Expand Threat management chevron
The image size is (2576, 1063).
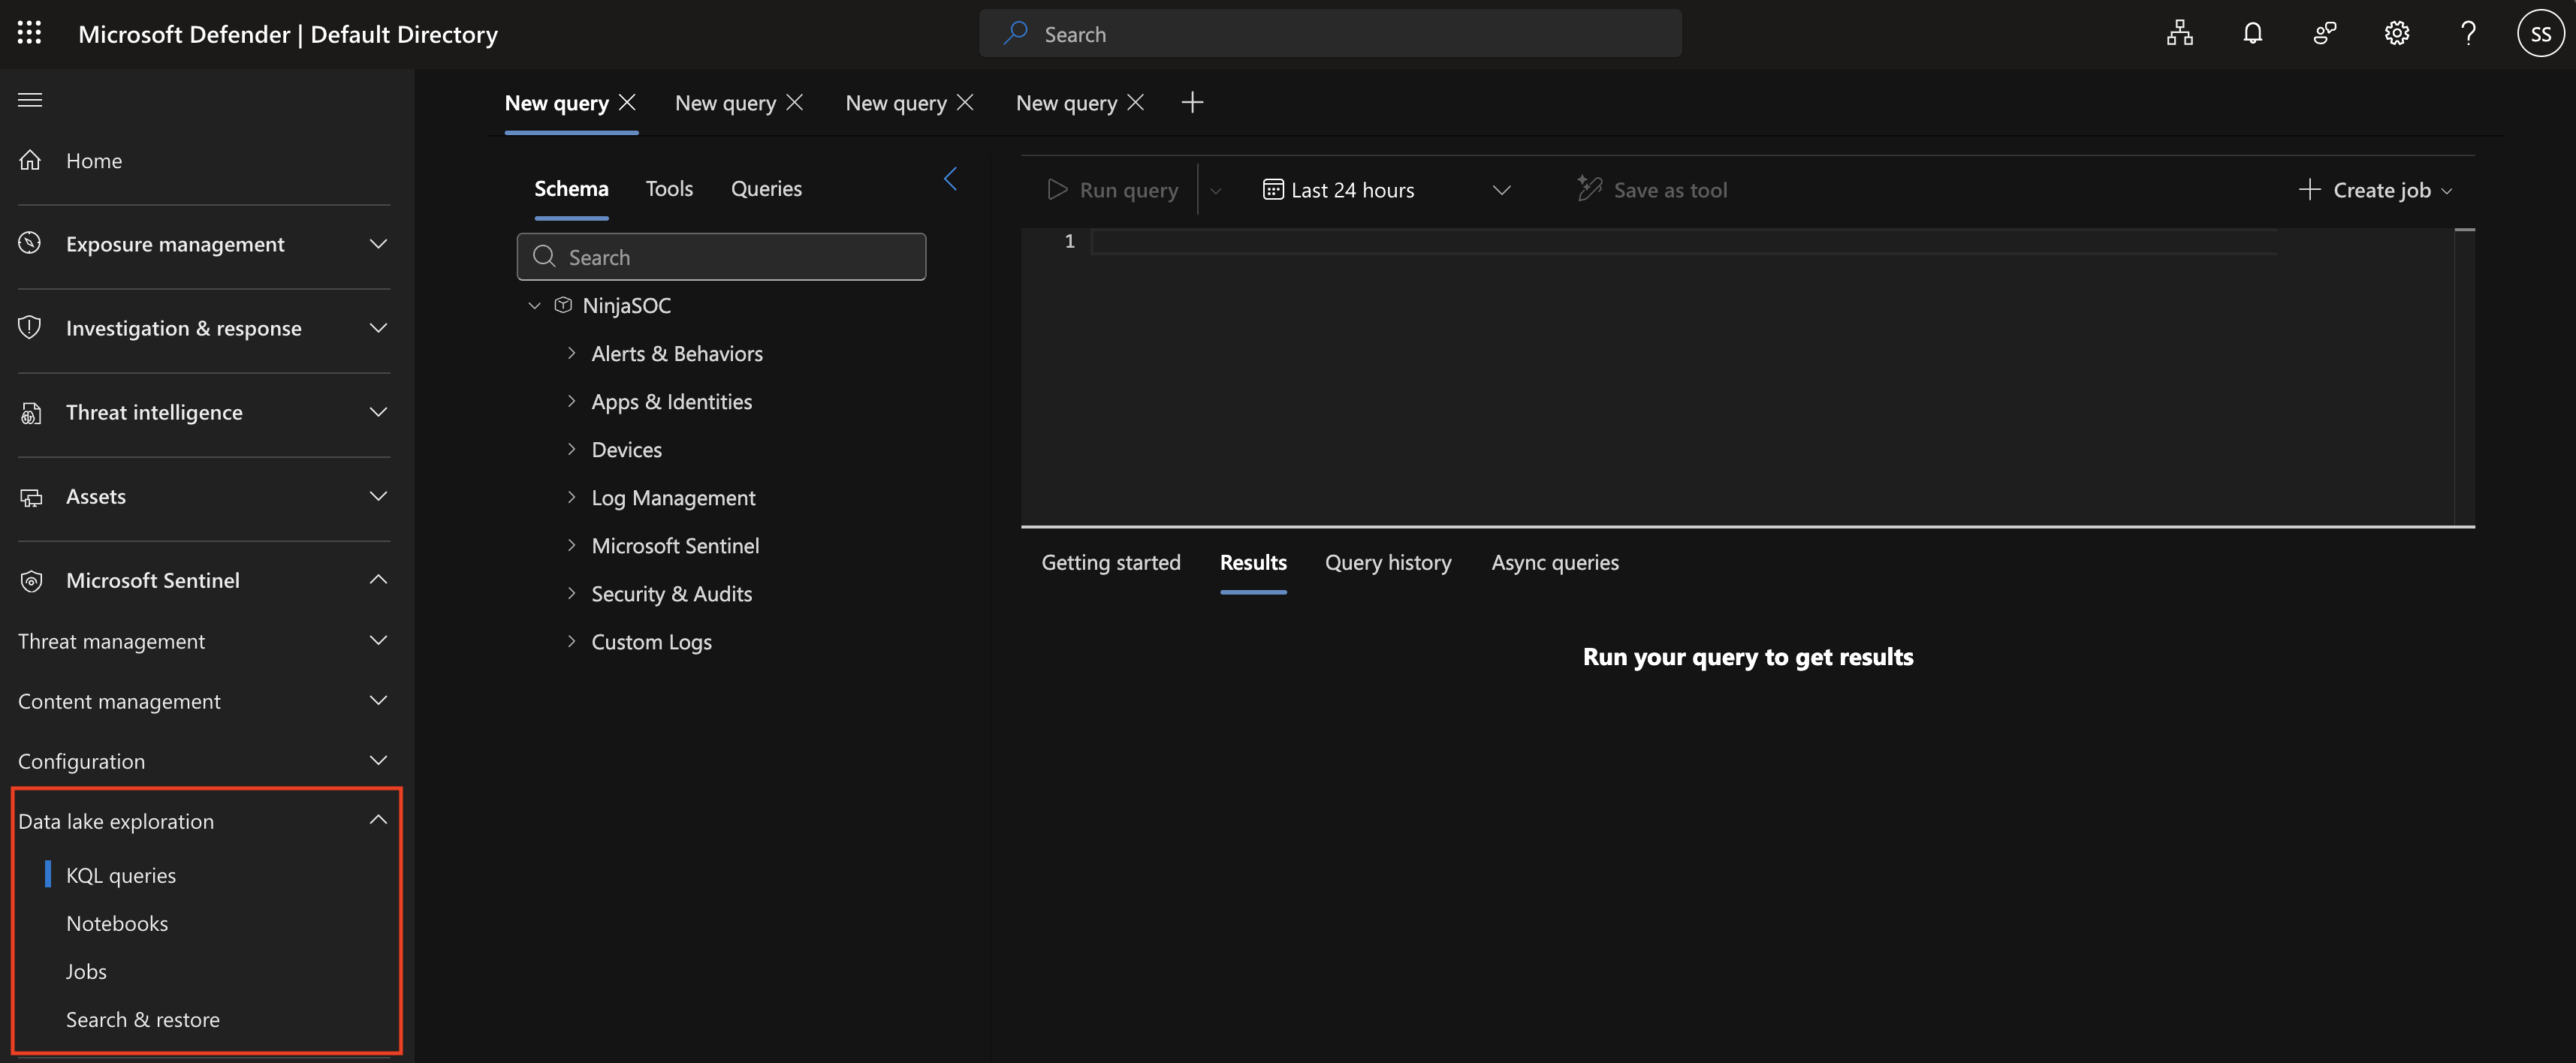(378, 640)
